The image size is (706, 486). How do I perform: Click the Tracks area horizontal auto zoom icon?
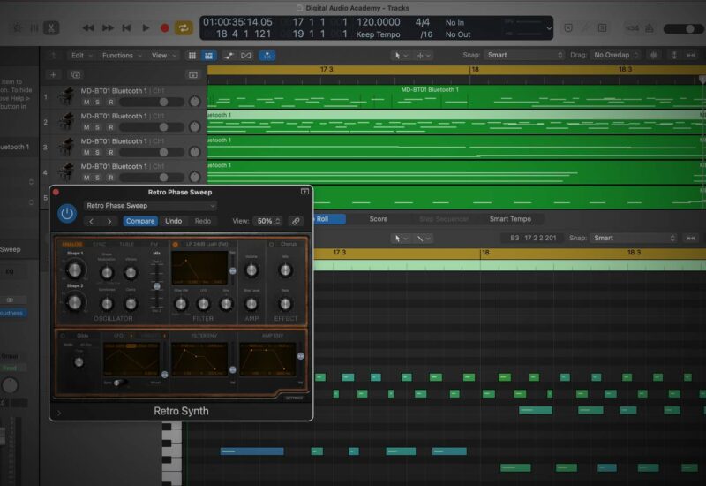[691, 55]
